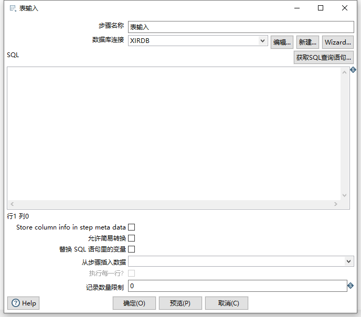Click the horizontal scrollbar left arrow
The image size is (361, 317).
(x=12, y=204)
